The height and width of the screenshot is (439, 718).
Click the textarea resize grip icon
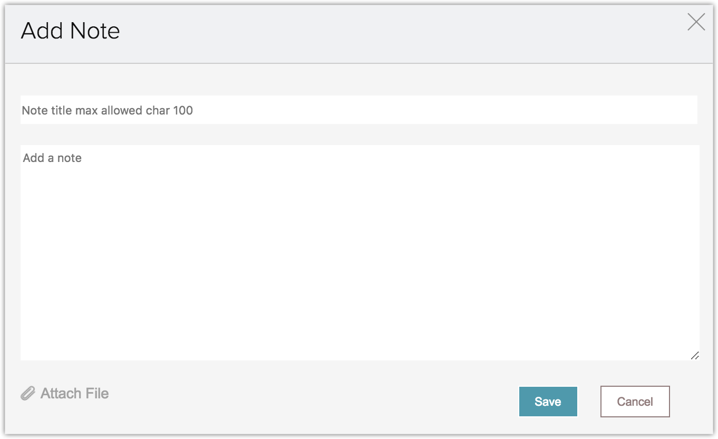695,356
